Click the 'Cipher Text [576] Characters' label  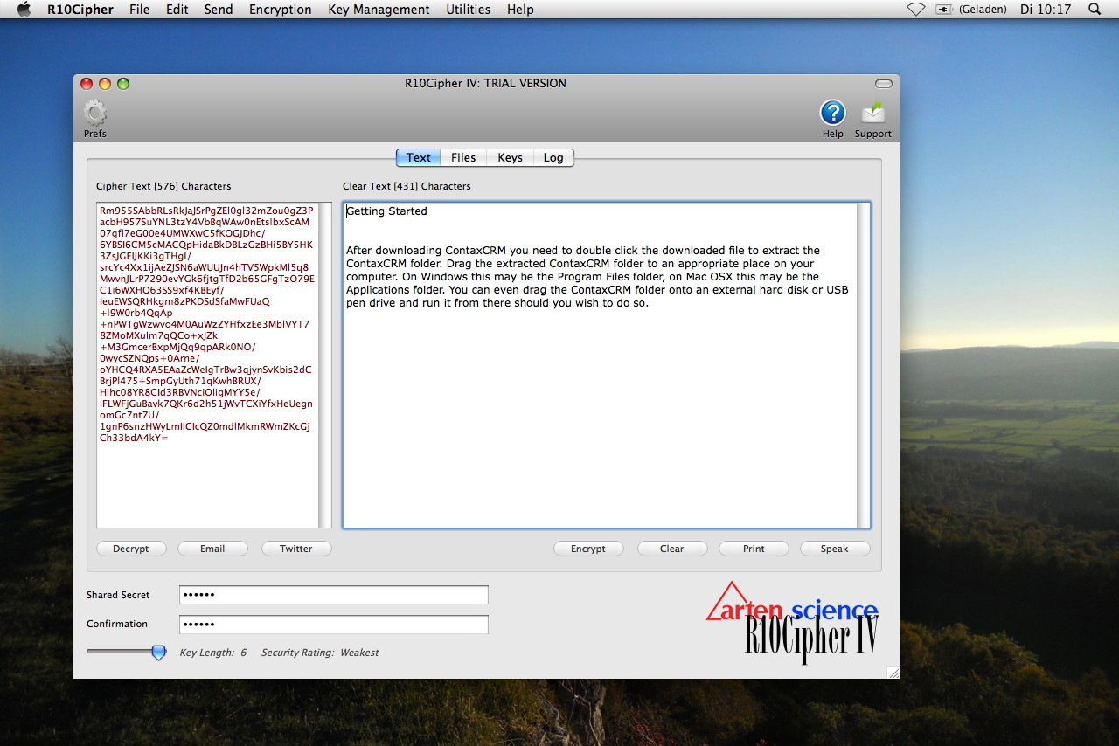[x=163, y=186]
